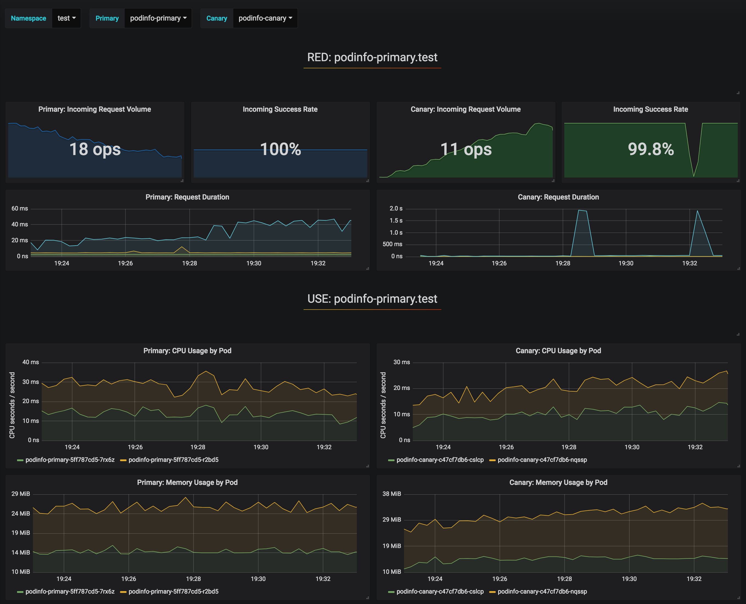
Task: Open Canary: CPU Usage by Pod panel title
Action: (558, 351)
